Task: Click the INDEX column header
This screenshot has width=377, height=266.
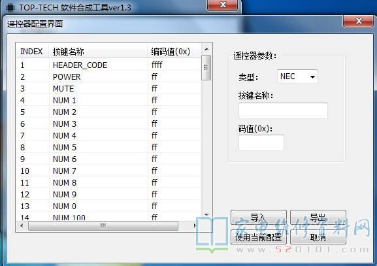Action: [x=32, y=51]
